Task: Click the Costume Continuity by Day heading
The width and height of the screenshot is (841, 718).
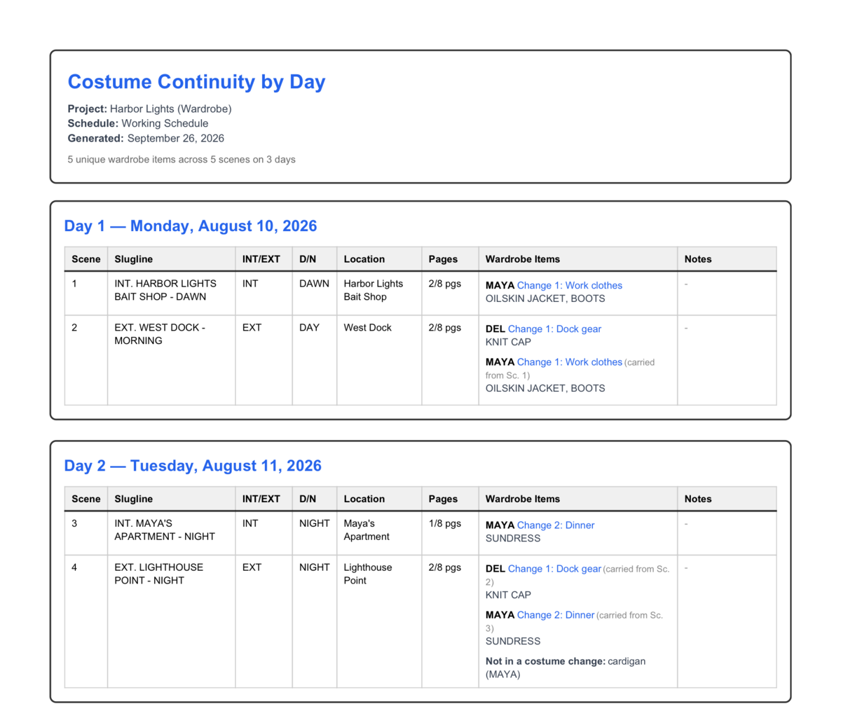Action: click(196, 82)
